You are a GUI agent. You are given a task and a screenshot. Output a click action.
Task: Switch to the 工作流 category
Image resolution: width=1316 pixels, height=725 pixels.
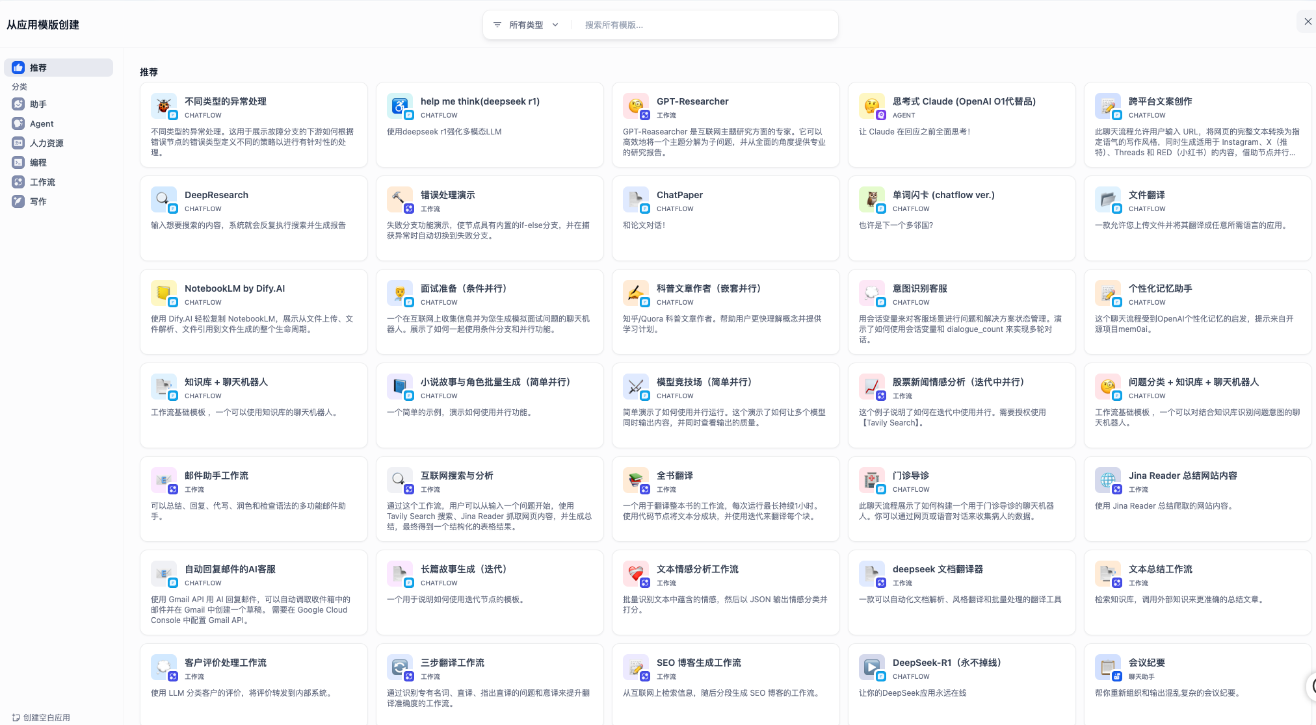(x=42, y=182)
